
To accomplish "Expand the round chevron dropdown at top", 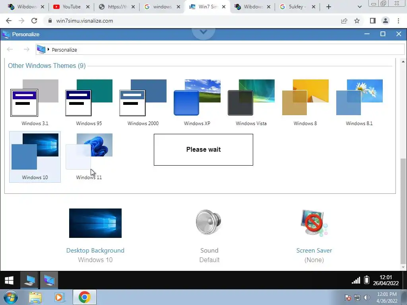I will coord(203,32).
